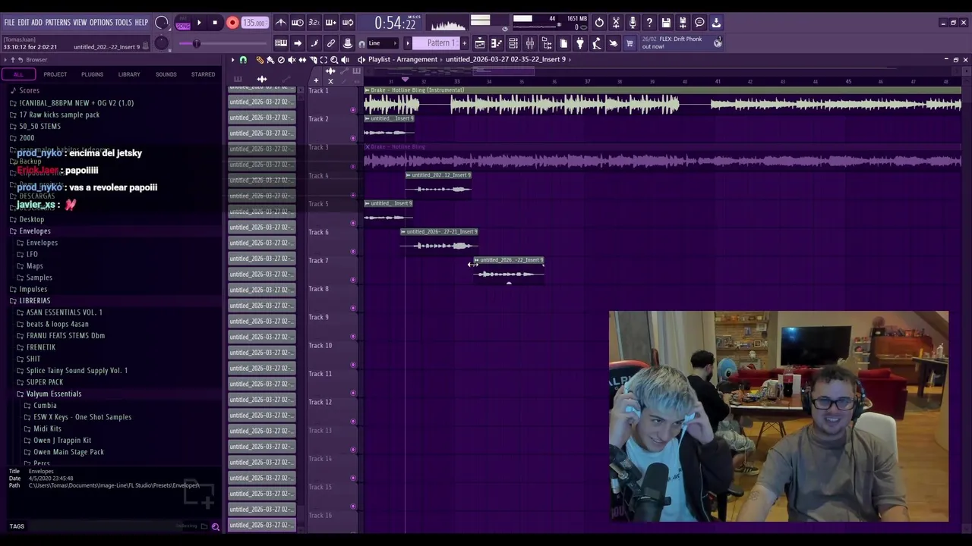Switch browser to the PROJECT tab
The height and width of the screenshot is (546, 972).
click(55, 74)
